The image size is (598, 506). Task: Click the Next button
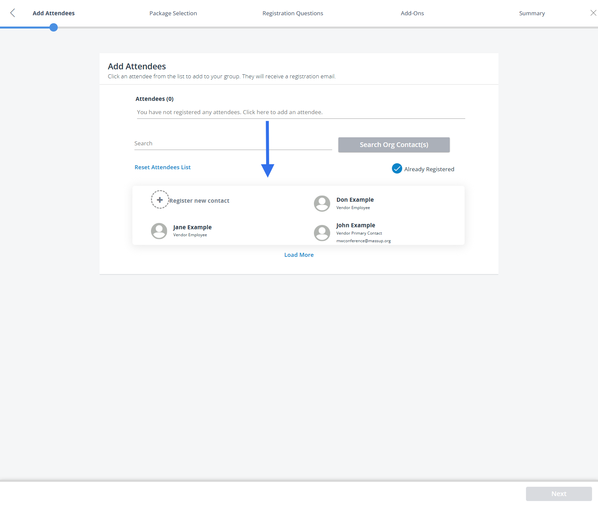[x=559, y=494]
